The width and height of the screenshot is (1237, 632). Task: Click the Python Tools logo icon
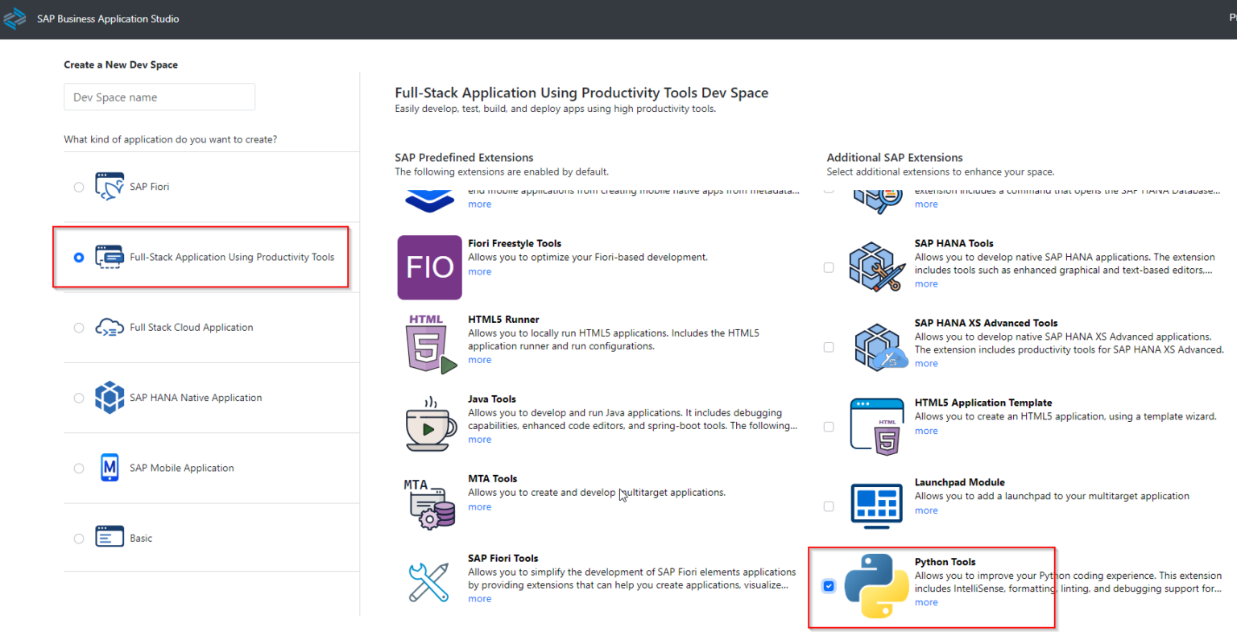pyautogui.click(x=876, y=585)
